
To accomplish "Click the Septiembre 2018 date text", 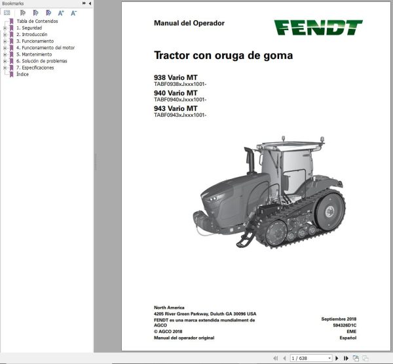I will 339,319.
